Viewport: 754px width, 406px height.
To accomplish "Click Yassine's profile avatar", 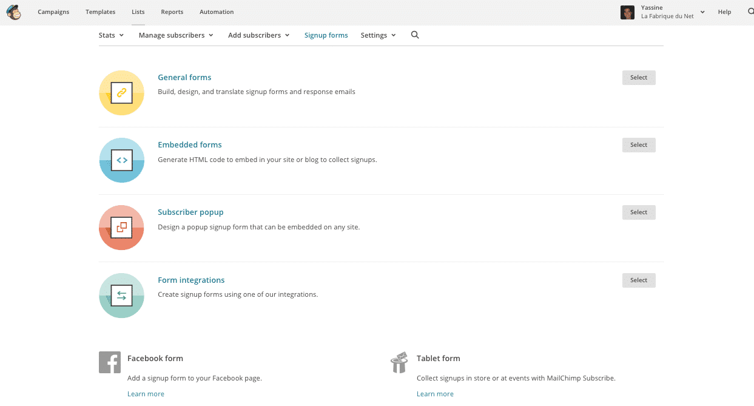I will [x=627, y=12].
